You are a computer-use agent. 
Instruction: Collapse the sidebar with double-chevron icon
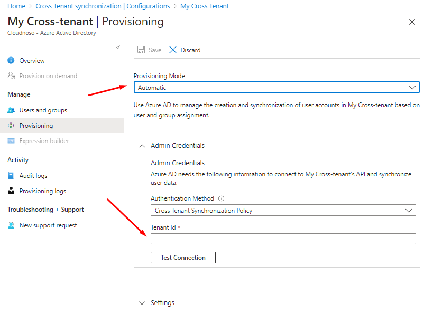coord(118,47)
